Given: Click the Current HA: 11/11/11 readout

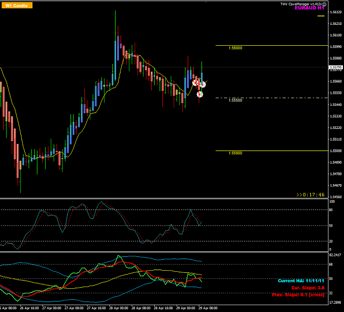Looking at the screenshot, I should (x=301, y=281).
